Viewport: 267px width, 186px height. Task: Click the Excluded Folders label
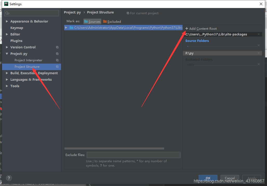tap(199, 60)
